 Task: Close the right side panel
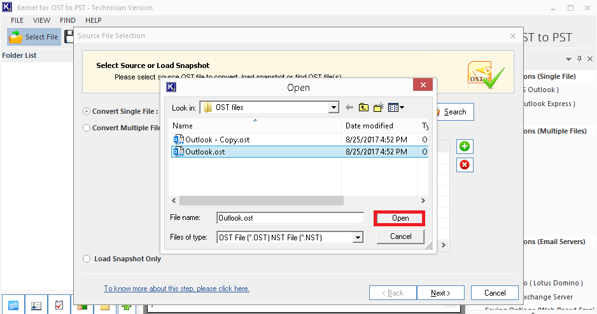[x=590, y=59]
